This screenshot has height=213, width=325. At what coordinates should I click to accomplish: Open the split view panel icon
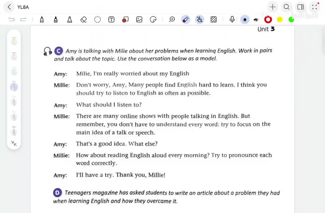[300, 7]
